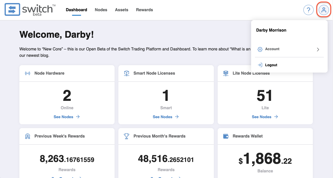Open the Rewards tab

[x=144, y=10]
